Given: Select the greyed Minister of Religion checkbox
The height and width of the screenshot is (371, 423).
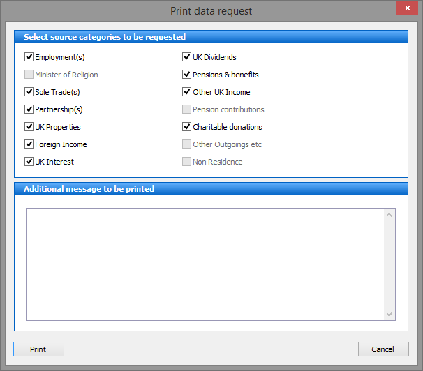Looking at the screenshot, I should coord(29,75).
